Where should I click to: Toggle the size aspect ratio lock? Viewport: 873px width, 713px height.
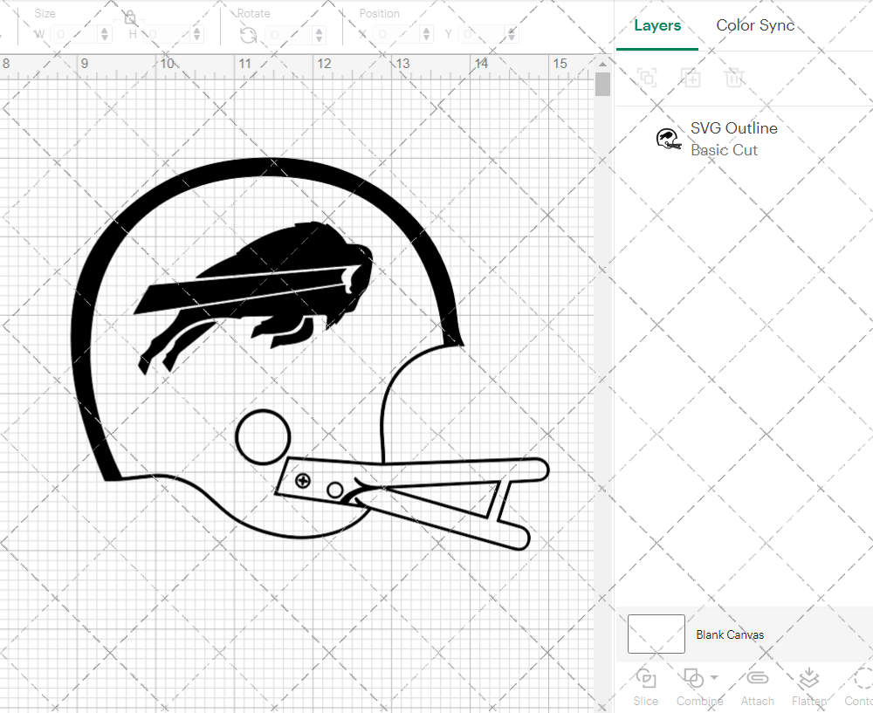tap(130, 17)
